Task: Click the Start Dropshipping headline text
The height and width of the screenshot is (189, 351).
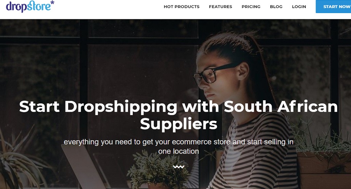Action: pyautogui.click(x=179, y=115)
